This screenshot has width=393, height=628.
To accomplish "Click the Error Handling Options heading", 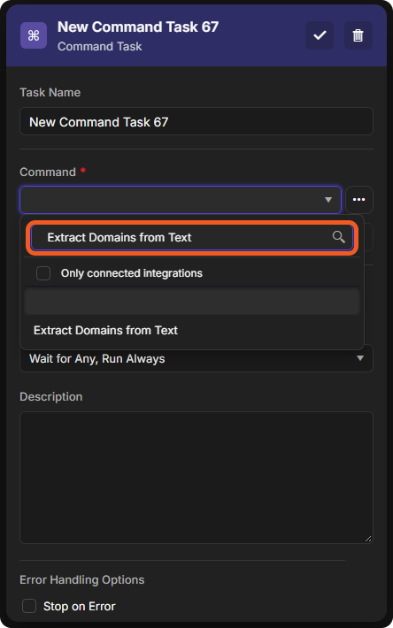I will click(82, 580).
